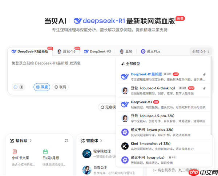The width and height of the screenshot is (218, 176).
Task: Click pin icon on DeepSeek-R1最新版 row
Action: click(x=204, y=74)
